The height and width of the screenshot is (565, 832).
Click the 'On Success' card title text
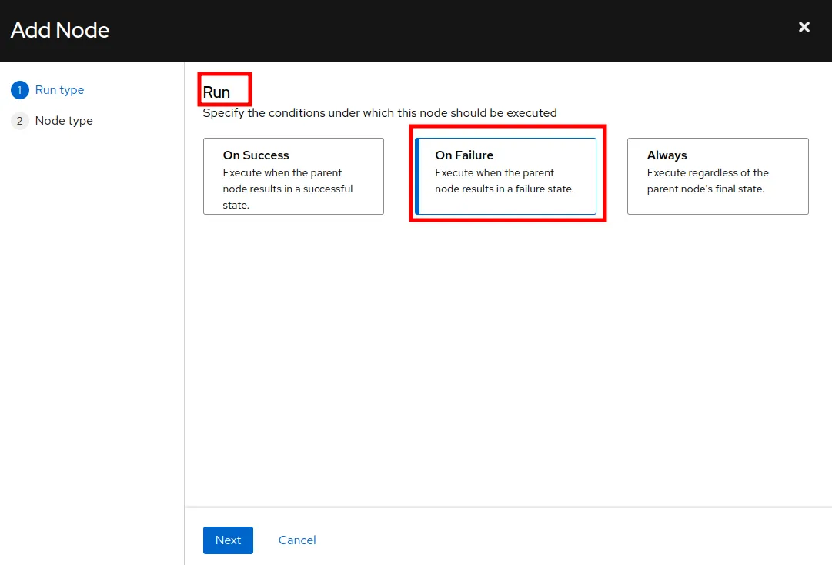click(x=256, y=155)
